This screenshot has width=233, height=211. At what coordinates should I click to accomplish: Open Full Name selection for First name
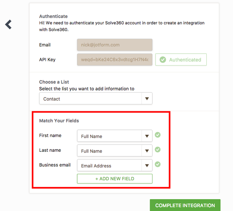(115, 136)
